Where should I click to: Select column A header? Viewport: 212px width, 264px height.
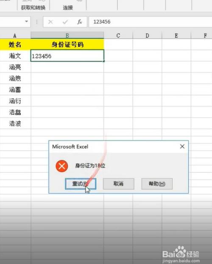pyautogui.click(x=15, y=36)
